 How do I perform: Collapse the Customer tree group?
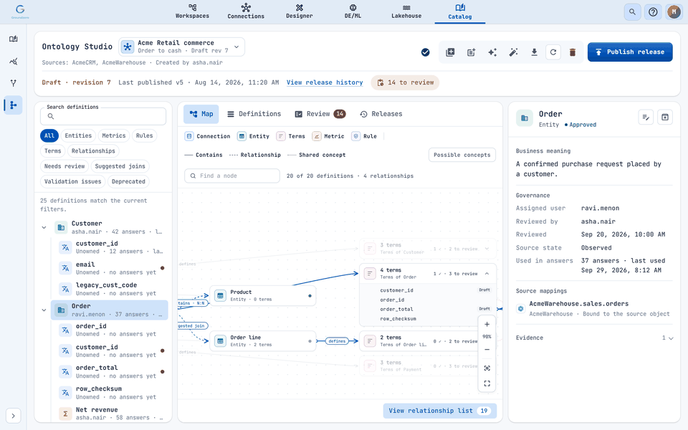click(x=44, y=227)
